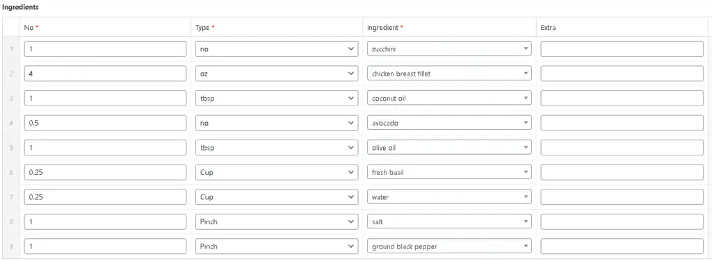Open the Type dropdown for salt row
Screen dimensions: 712x261
tap(277, 221)
